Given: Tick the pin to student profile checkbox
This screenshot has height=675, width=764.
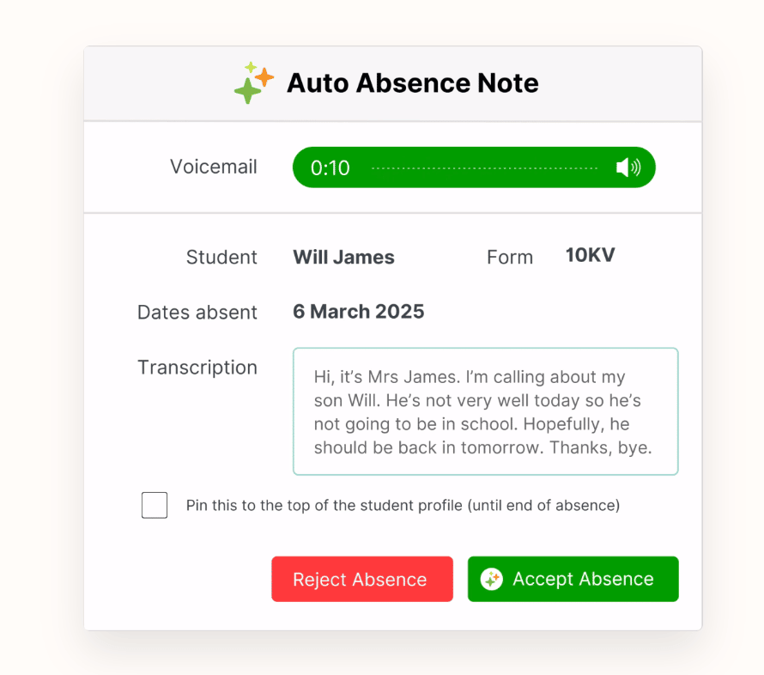Looking at the screenshot, I should pos(155,505).
